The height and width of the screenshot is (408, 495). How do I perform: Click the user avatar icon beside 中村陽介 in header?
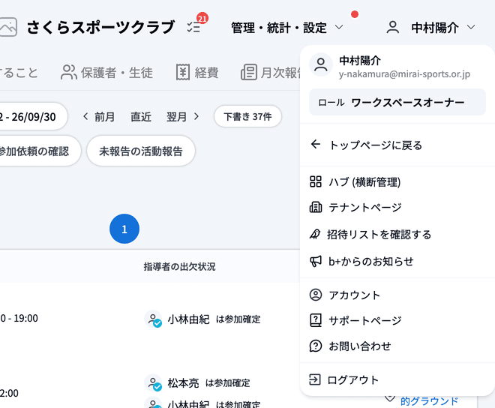pos(393,28)
